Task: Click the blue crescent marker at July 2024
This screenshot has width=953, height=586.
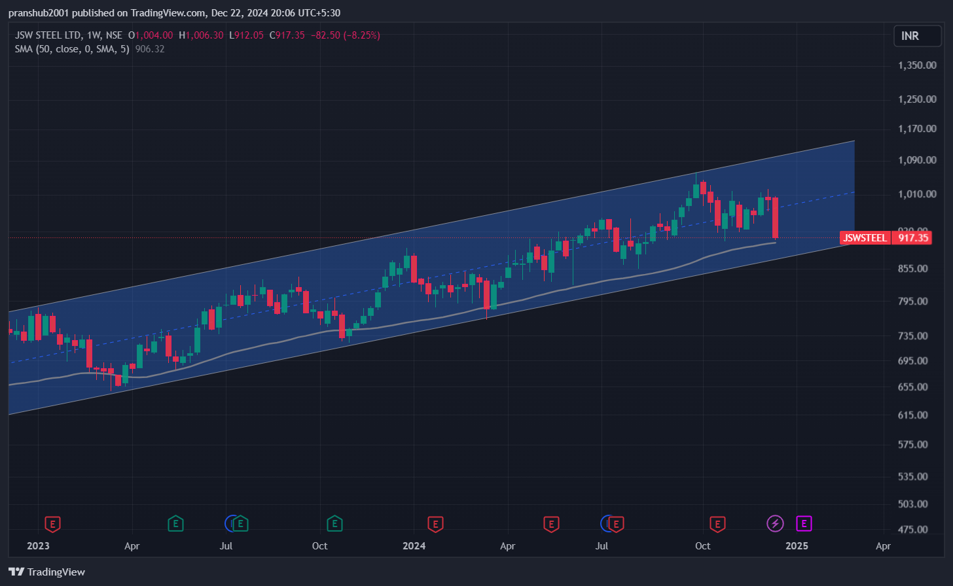Action: [x=605, y=523]
